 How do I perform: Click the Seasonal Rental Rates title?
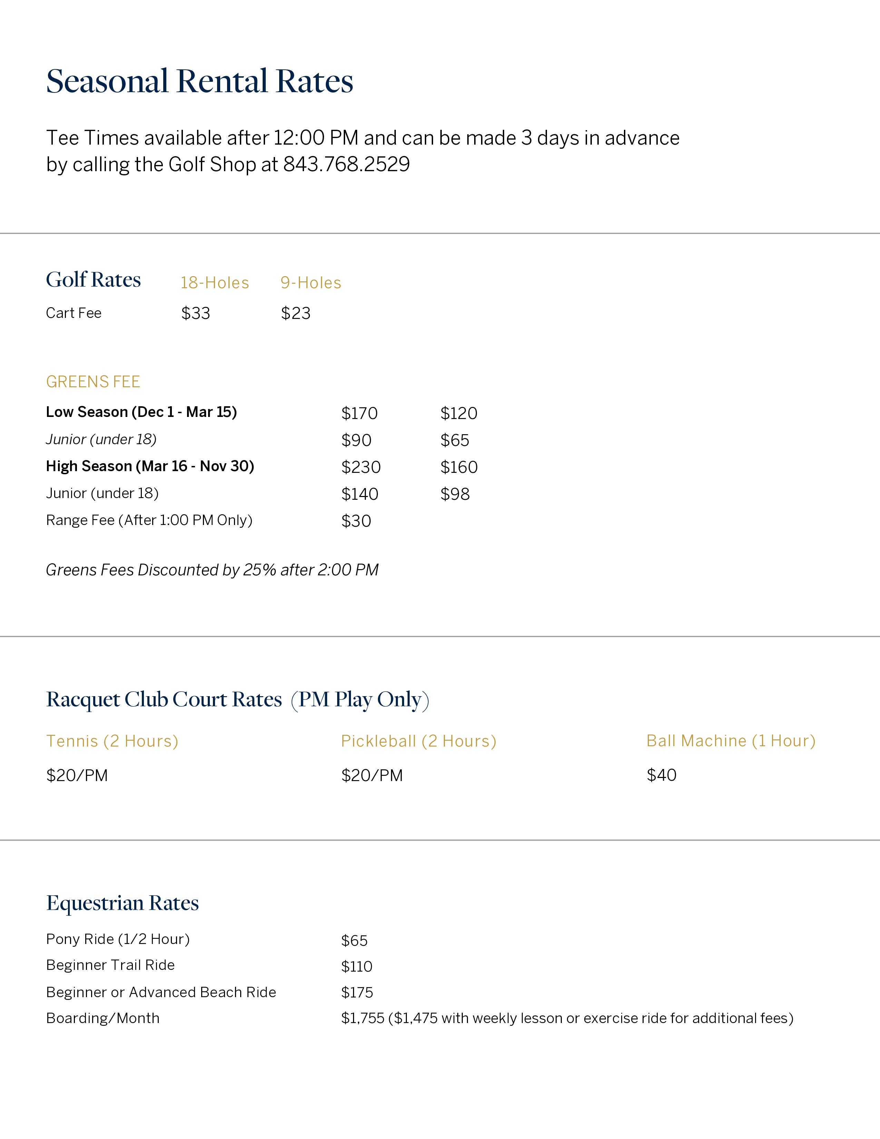tap(200, 81)
